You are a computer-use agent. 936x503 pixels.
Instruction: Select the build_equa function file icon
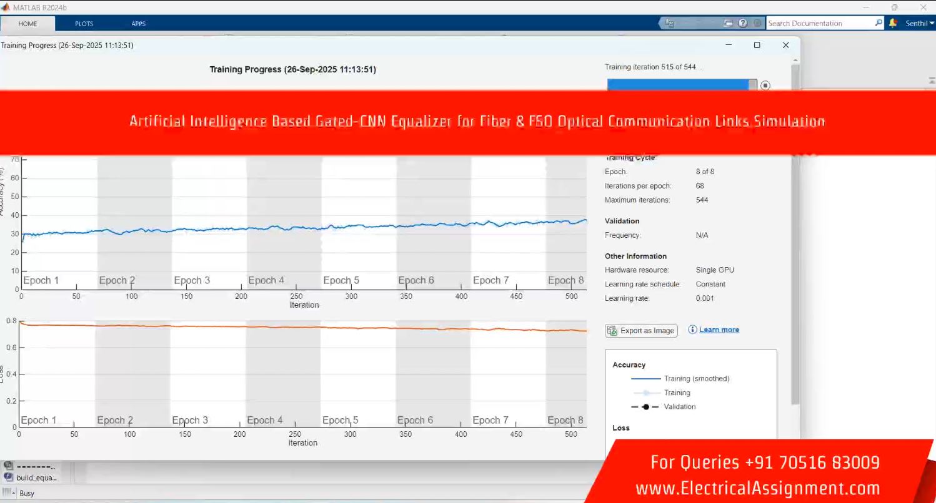click(9, 477)
